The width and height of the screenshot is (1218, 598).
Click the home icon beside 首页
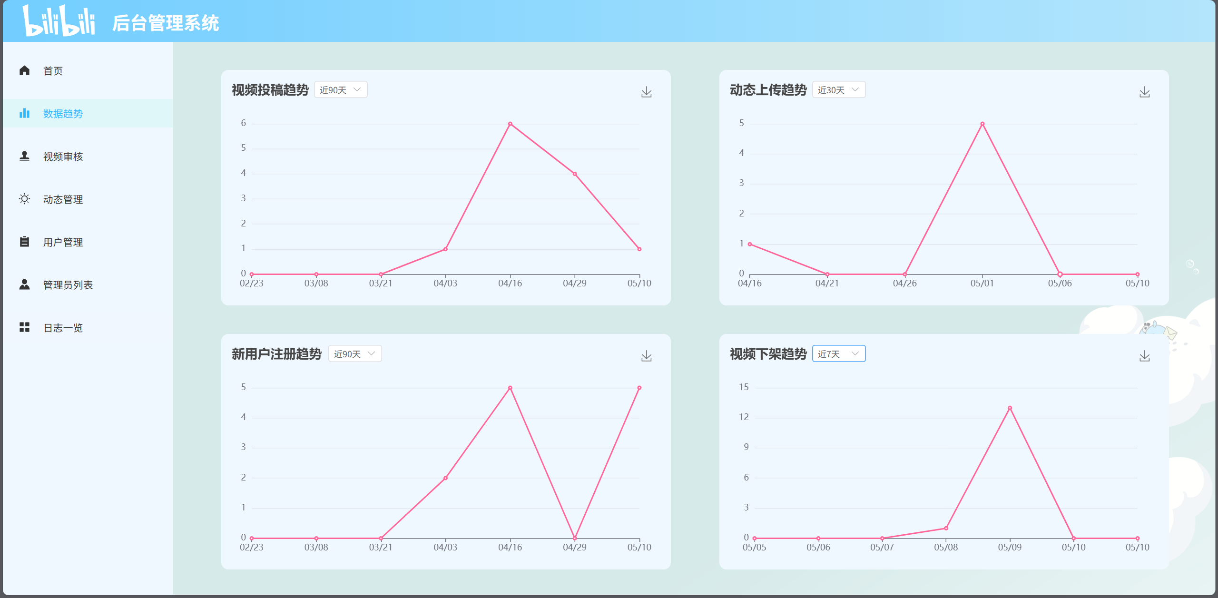(x=25, y=71)
